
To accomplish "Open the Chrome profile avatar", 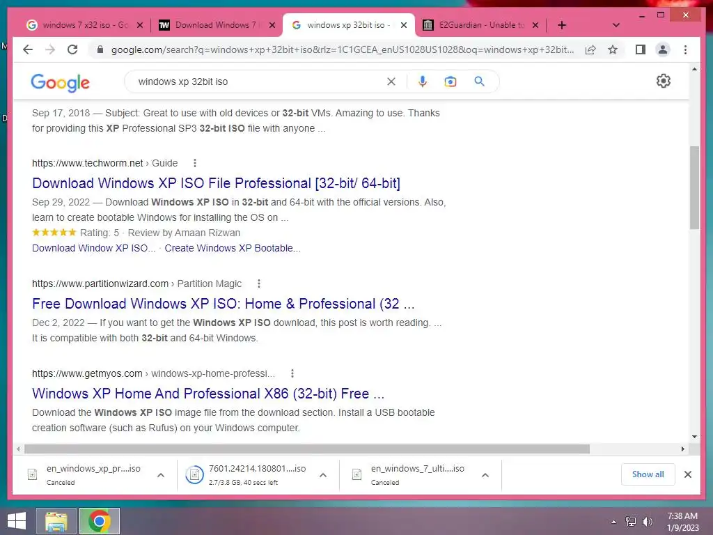I will click(x=663, y=49).
